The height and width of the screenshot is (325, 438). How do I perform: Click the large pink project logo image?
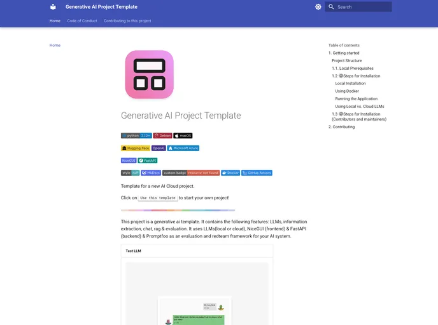tap(149, 74)
